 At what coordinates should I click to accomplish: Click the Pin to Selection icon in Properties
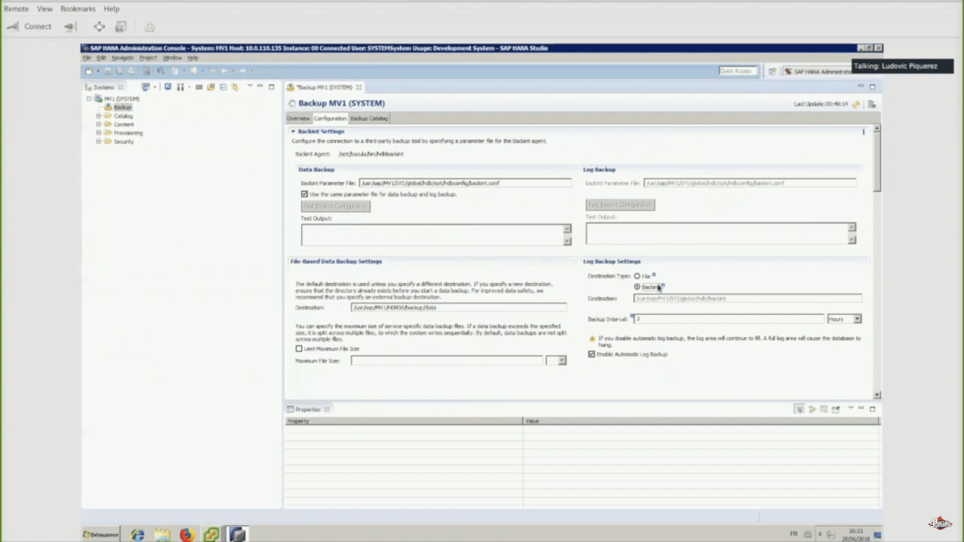tap(836, 409)
